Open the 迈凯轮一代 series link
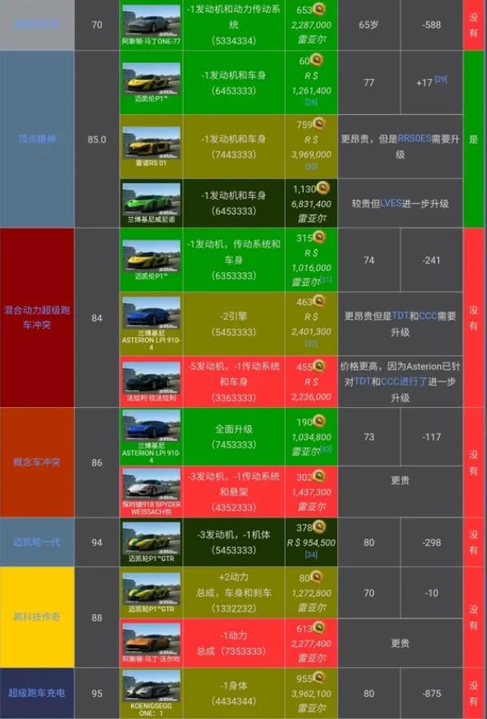Image resolution: width=487 pixels, height=719 pixels. (x=37, y=542)
